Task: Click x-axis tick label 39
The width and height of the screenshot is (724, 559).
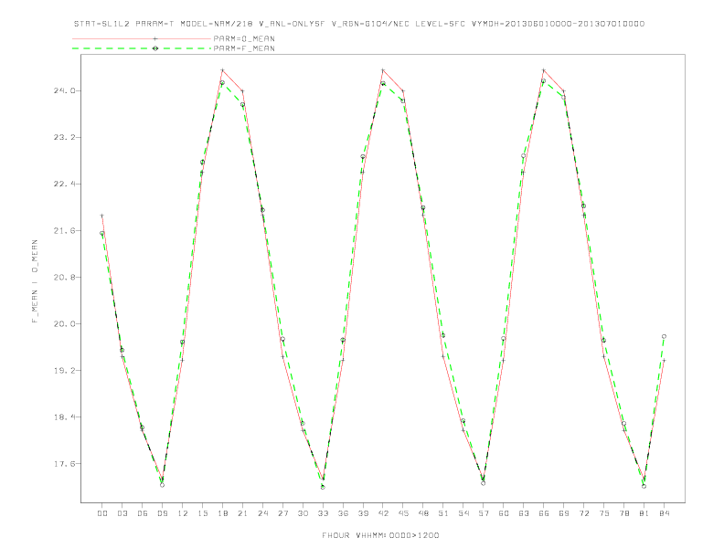Action: click(x=363, y=513)
